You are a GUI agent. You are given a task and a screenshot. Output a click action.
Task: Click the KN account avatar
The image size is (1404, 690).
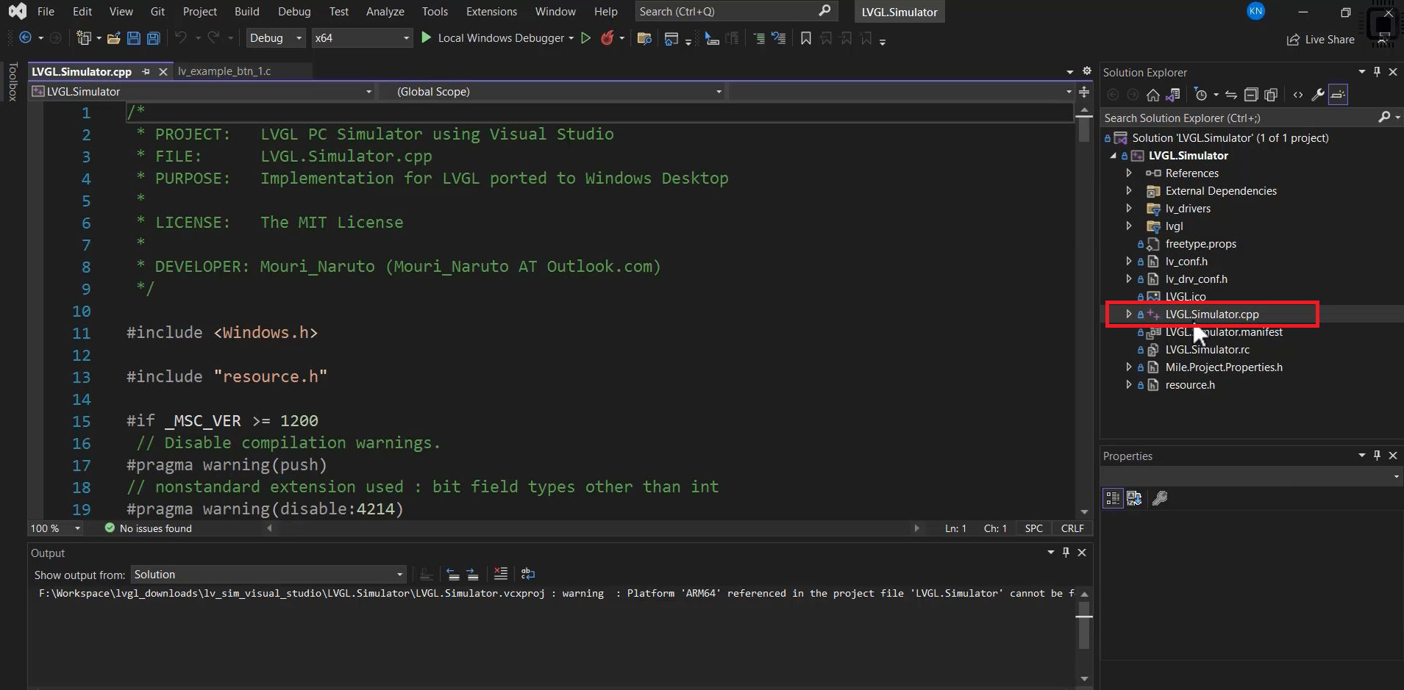1255,11
